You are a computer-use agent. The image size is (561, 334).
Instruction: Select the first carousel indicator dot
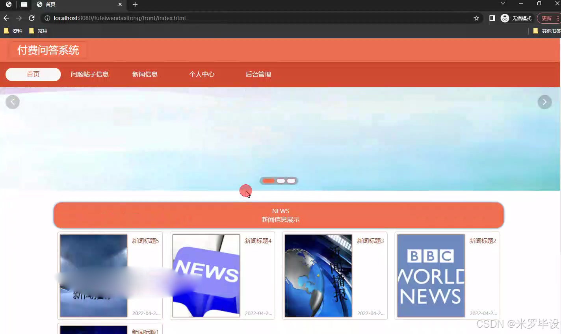269,181
